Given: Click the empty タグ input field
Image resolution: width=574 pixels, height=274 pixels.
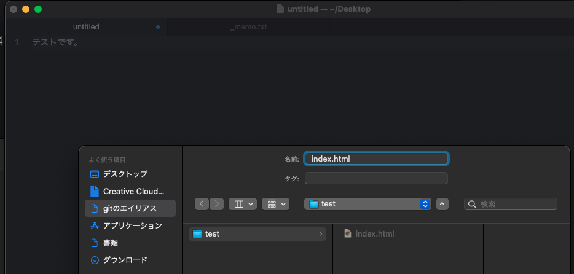Looking at the screenshot, I should [x=376, y=178].
